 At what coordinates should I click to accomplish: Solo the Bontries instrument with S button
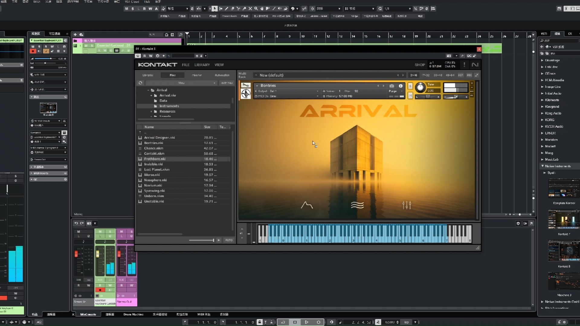[x=410, y=86]
